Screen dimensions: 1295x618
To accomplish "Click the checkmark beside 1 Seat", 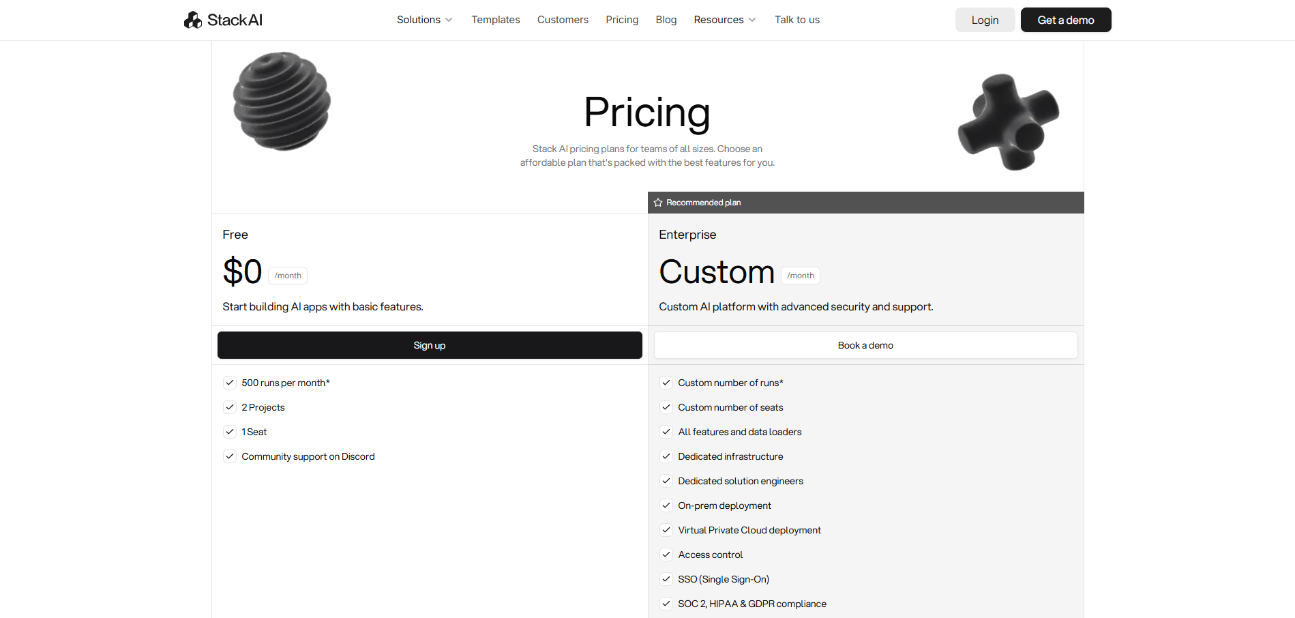I will pos(230,432).
